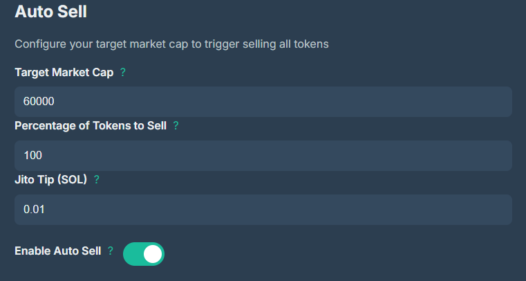Click the Enable Auto Sell label
Screen dimensions: 526x281
click(57, 251)
